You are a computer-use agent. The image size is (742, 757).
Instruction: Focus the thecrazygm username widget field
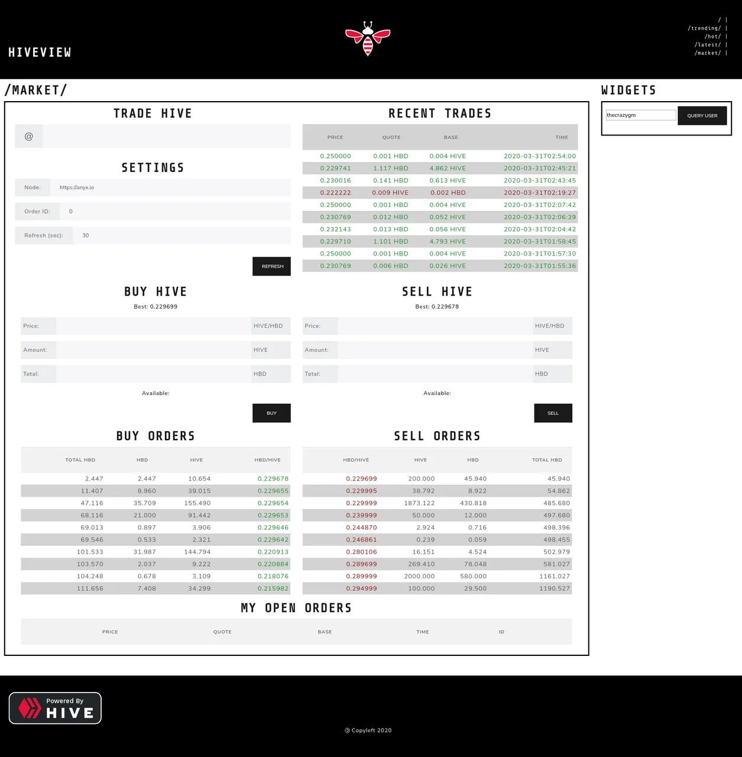(640, 115)
